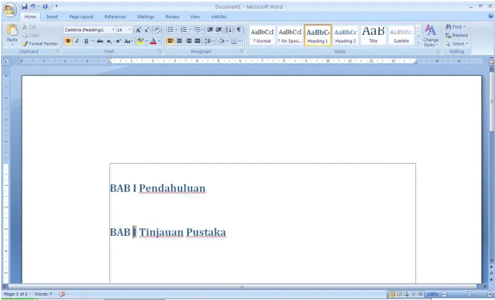Undo last action in Quick Access toolbar

[33, 6]
